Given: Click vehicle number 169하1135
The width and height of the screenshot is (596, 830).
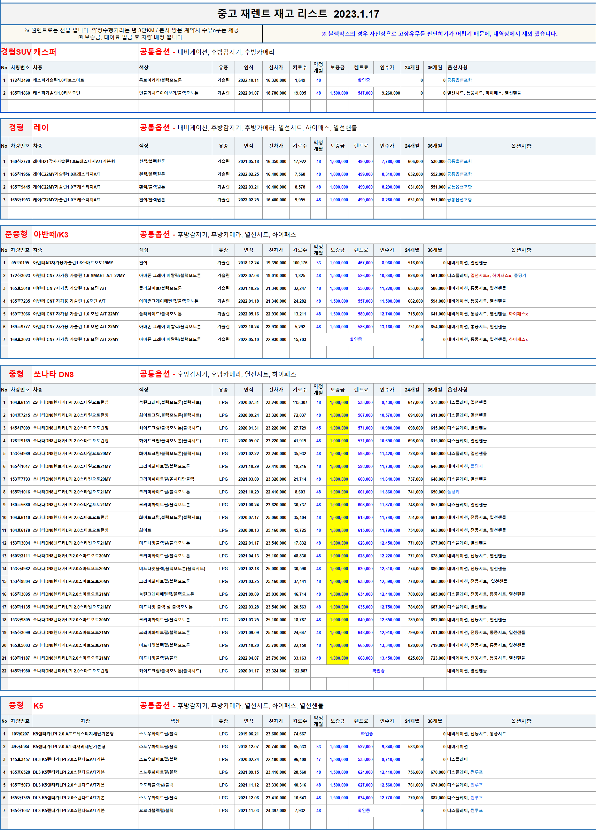Looking at the screenshot, I should (20, 607).
